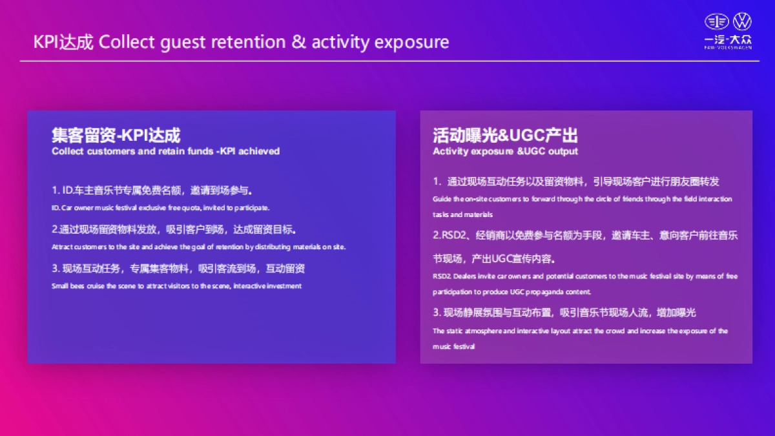Select the 一汽-大众 brand text under logos
775x436 pixels.
tap(728, 40)
